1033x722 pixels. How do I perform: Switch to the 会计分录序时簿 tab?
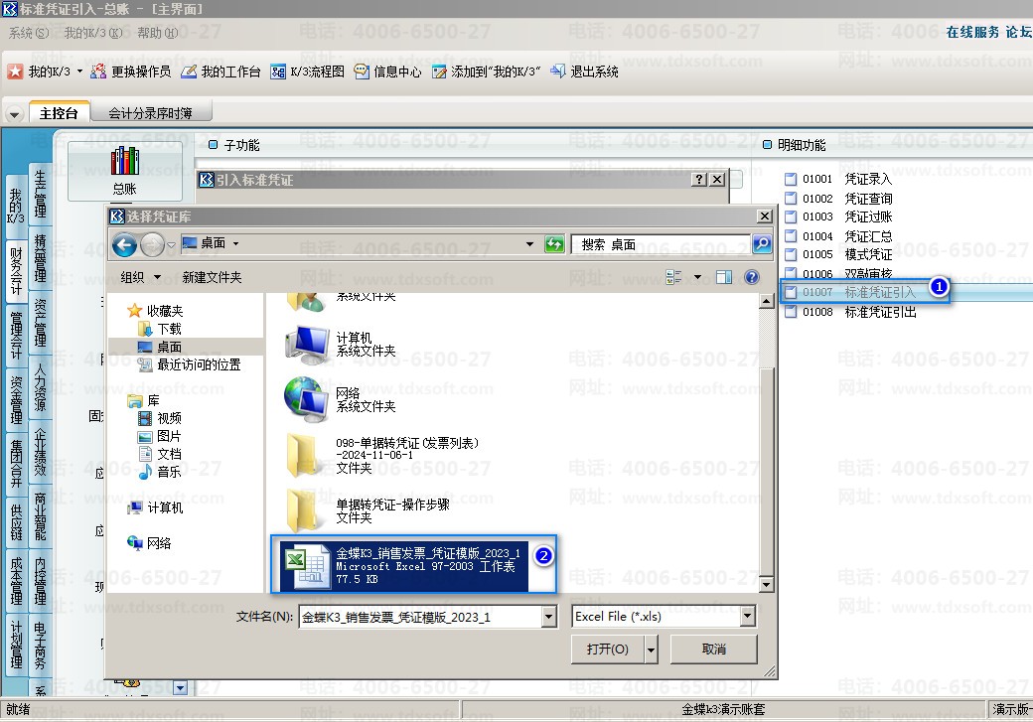click(151, 113)
